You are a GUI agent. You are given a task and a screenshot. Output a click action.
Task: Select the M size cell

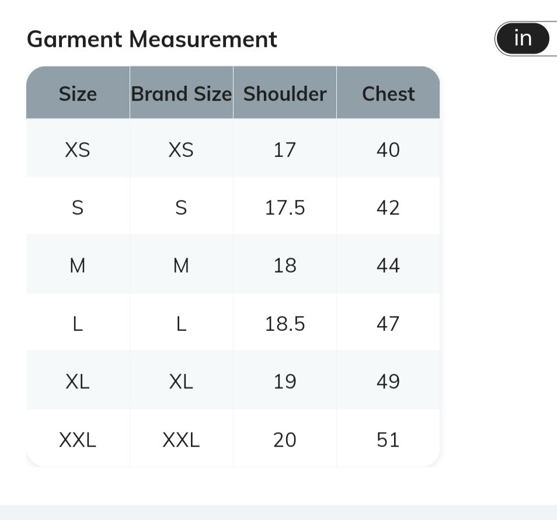(x=78, y=264)
